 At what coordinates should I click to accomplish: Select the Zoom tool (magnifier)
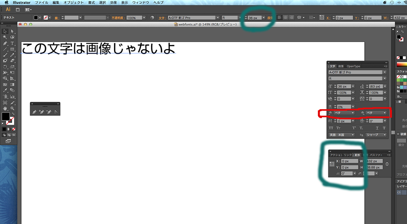click(x=12, y=108)
